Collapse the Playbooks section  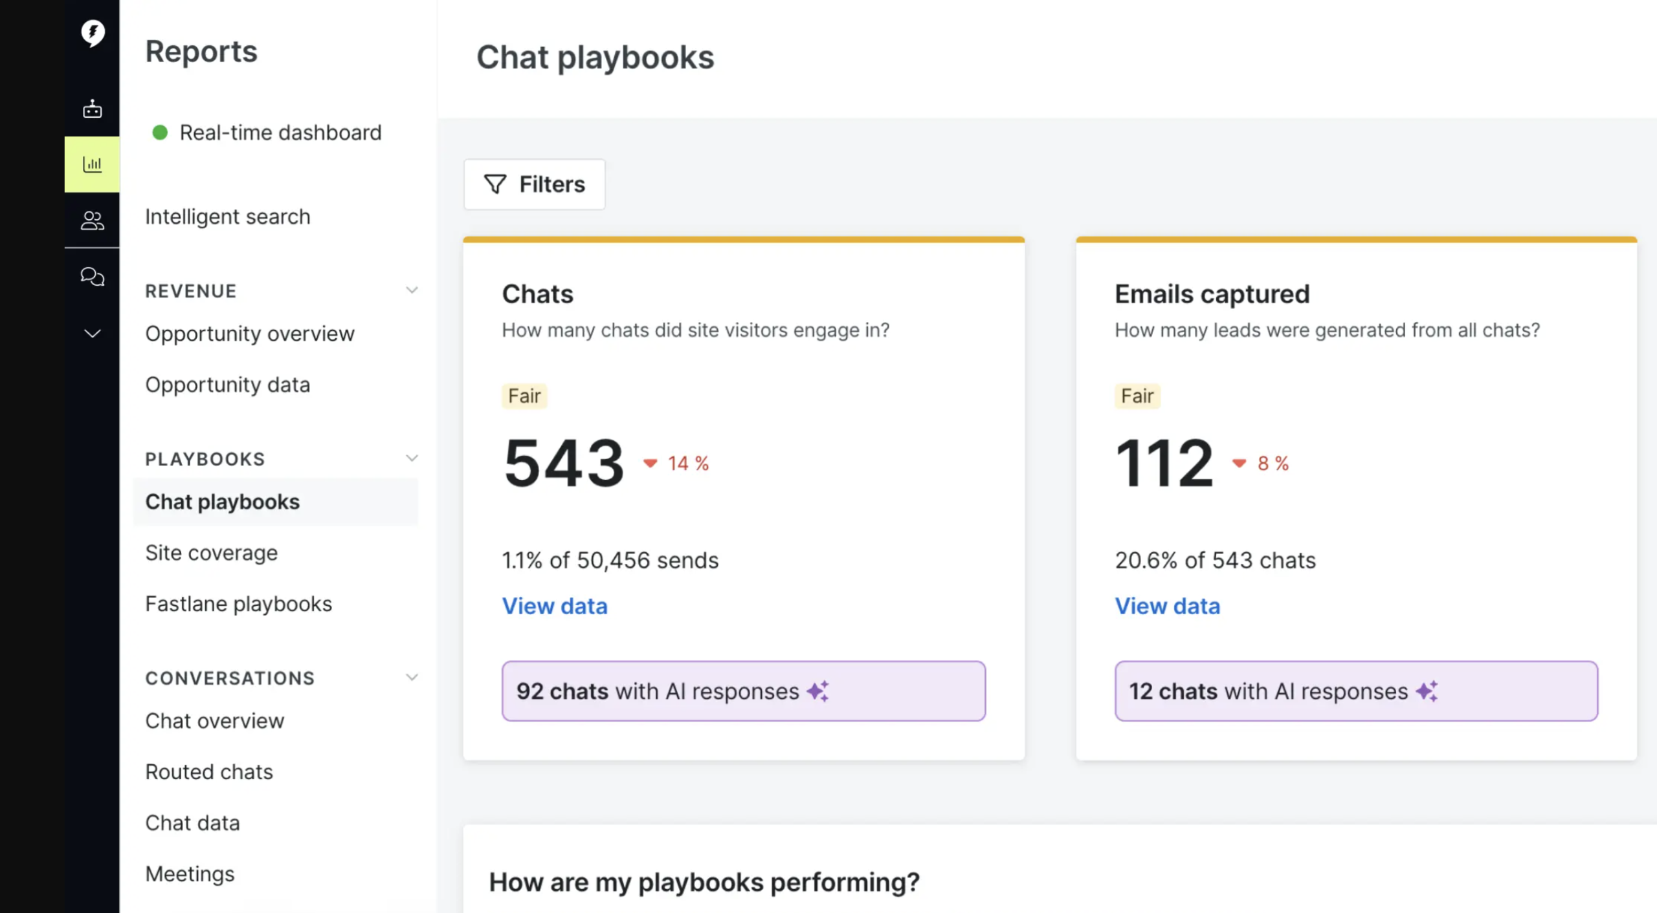[412, 458]
